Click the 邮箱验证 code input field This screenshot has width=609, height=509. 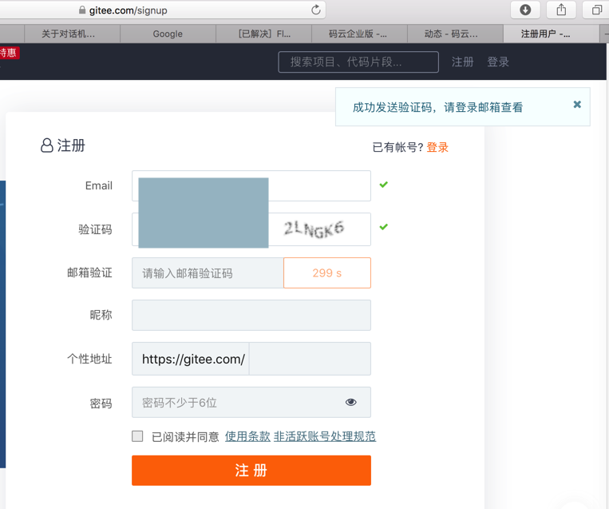(x=208, y=273)
